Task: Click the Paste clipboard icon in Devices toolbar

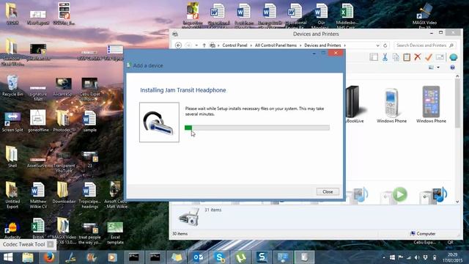Action: (x=407, y=57)
